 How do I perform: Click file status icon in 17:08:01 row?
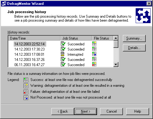click(x=94, y=54)
